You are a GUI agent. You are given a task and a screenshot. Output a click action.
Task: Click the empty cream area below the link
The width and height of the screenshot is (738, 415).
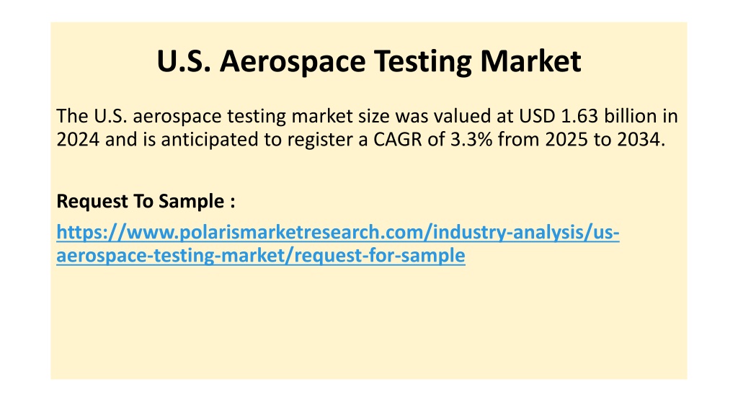pos(369,325)
